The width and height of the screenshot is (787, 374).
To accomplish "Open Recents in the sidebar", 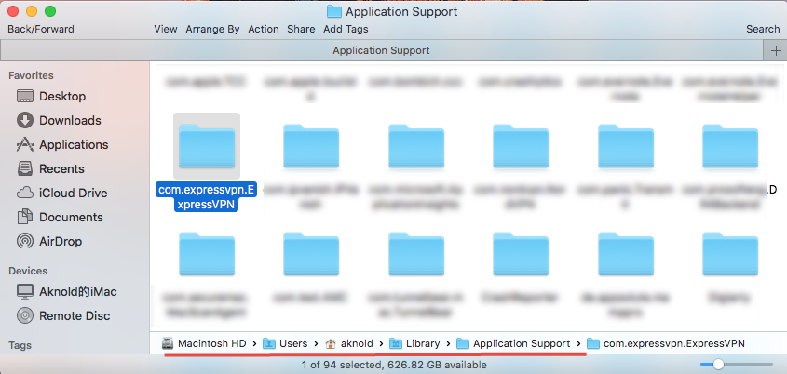I will pyautogui.click(x=61, y=168).
